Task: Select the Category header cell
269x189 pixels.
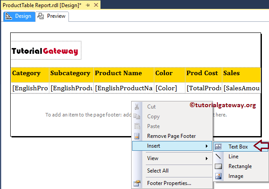Action: coord(30,75)
